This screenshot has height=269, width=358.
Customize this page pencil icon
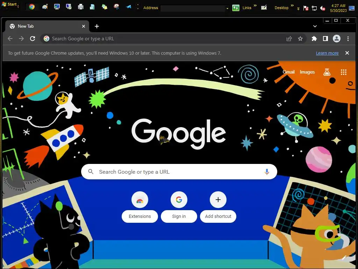tap(344, 257)
